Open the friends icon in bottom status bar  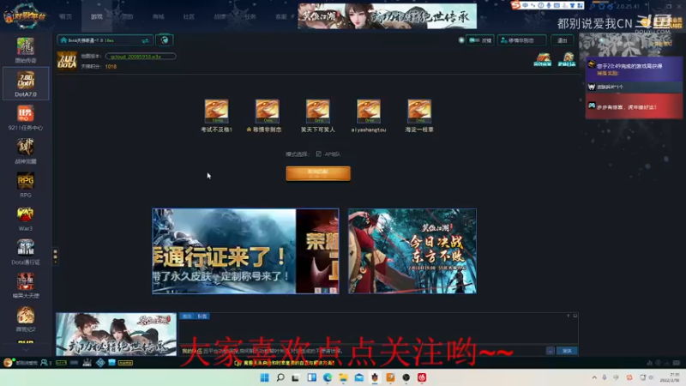pos(46,362)
